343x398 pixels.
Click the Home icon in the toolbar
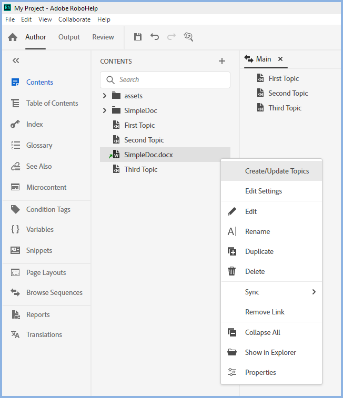[x=13, y=37]
